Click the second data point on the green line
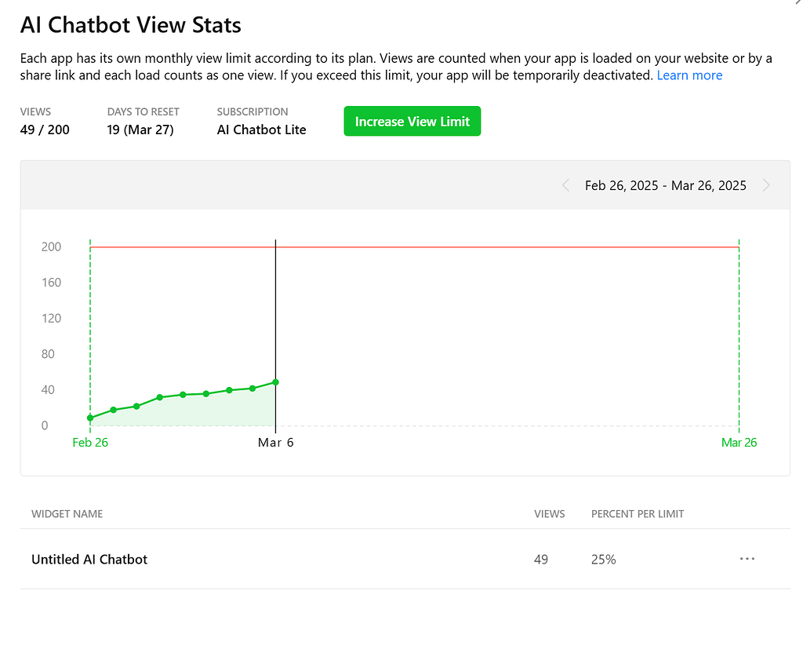This screenshot has width=803, height=646. 114,410
